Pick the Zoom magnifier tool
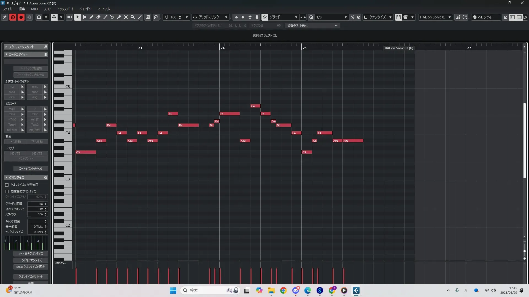Screen dimensions: 529x297 (133, 17)
